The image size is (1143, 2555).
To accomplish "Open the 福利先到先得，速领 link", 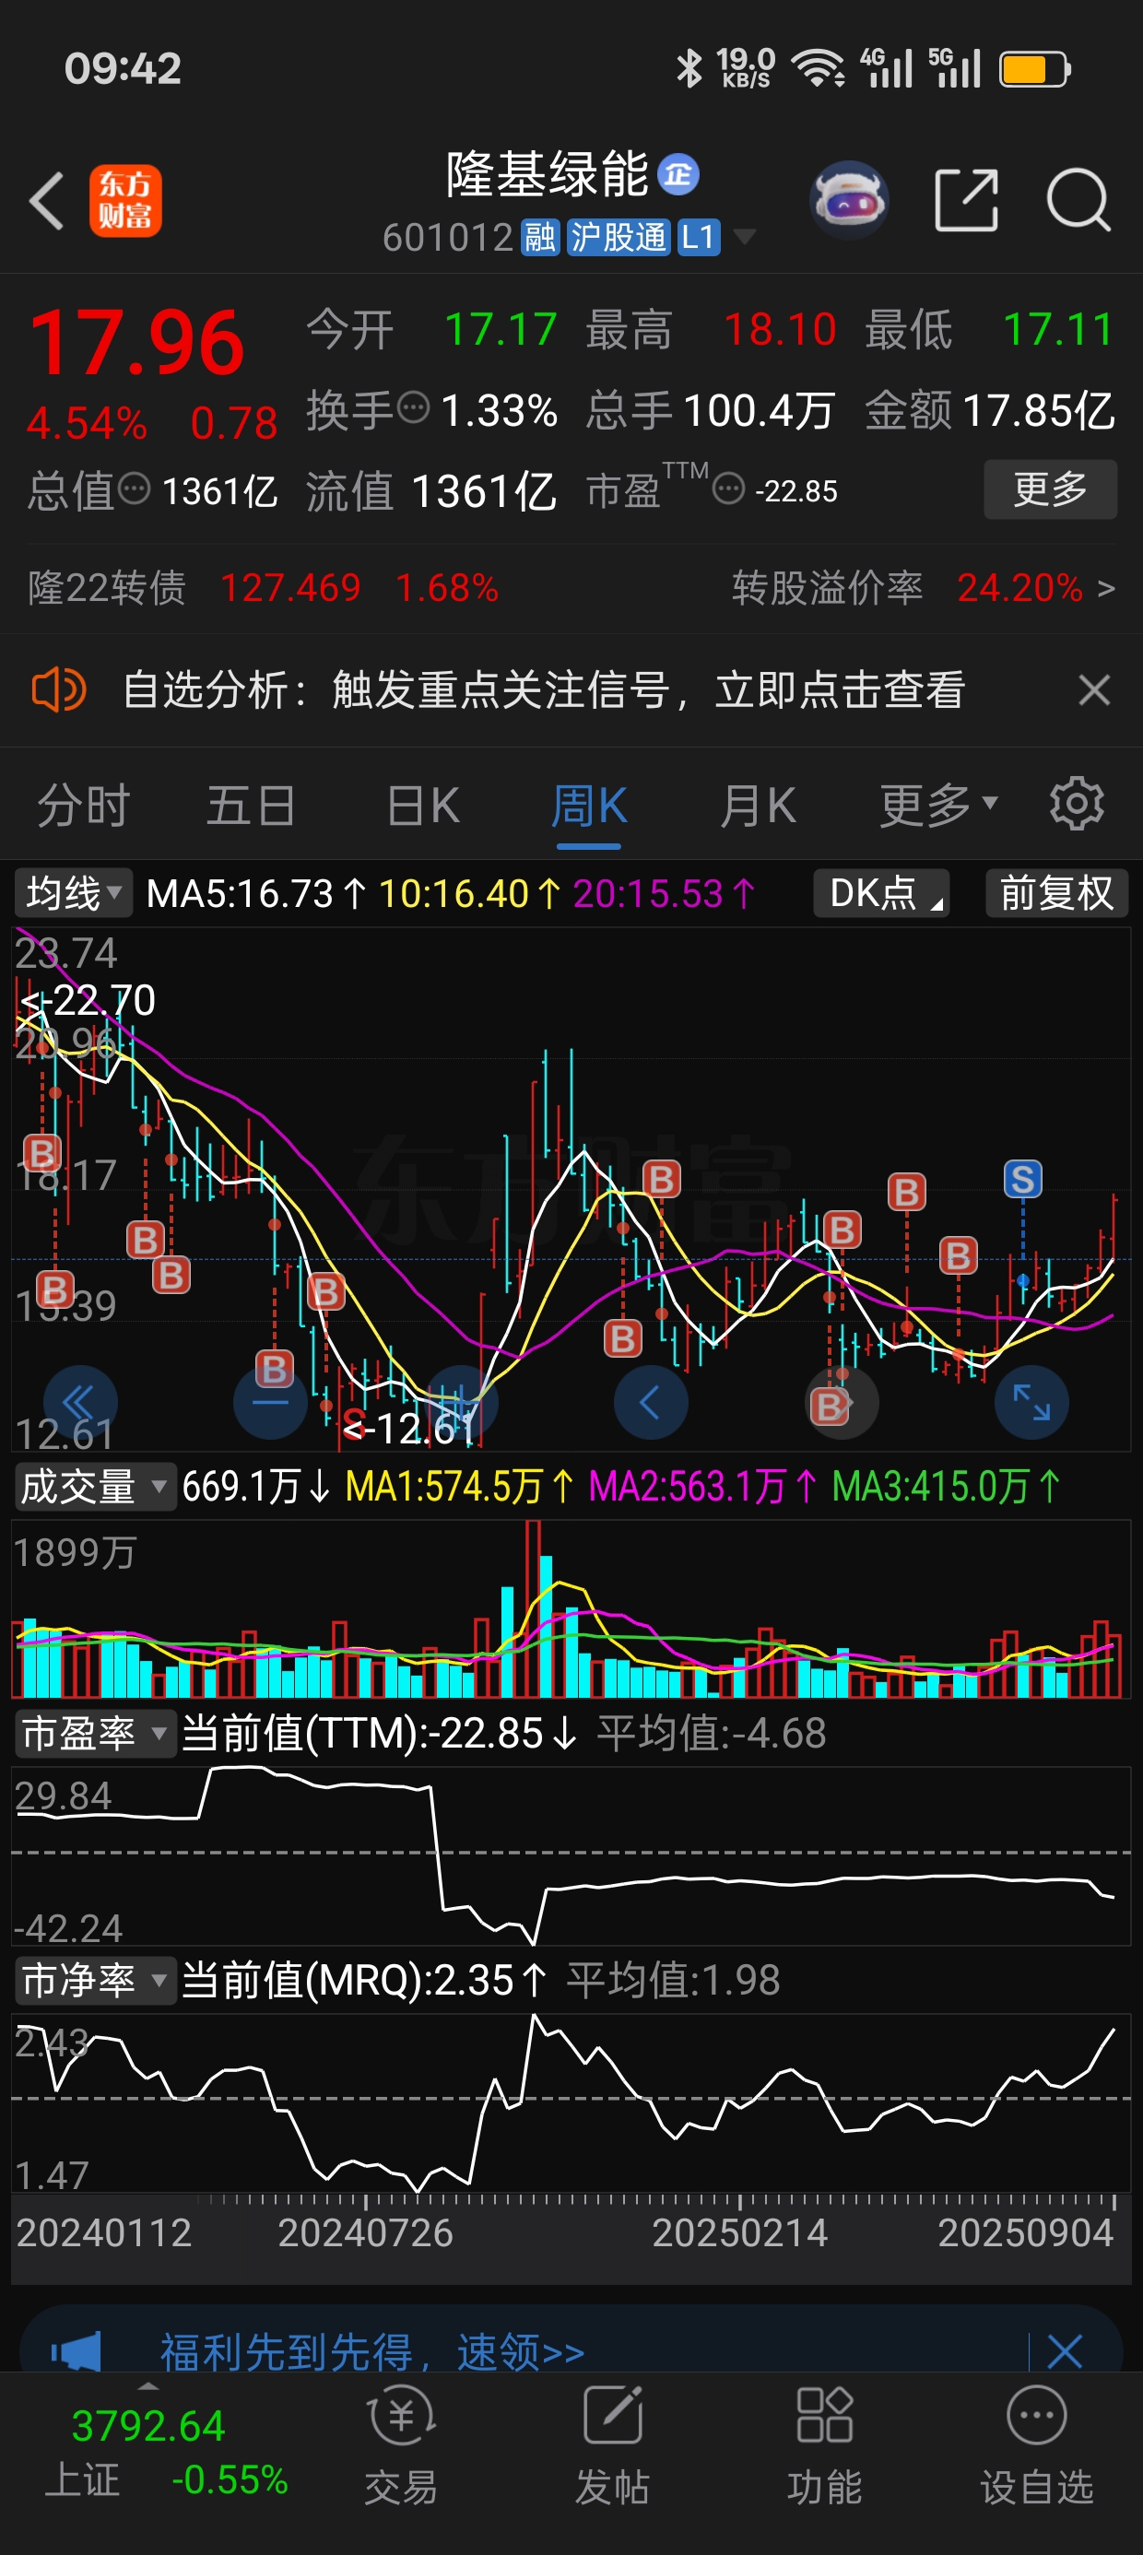I will click(x=372, y=2351).
